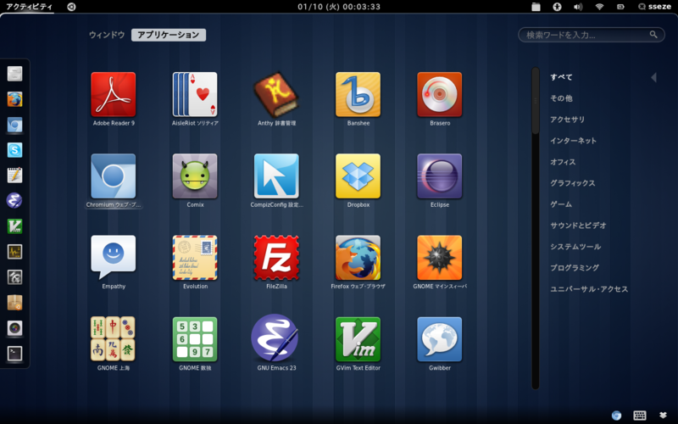Open GNOME Mahjongg (上海) game
This screenshot has height=424, width=678.
point(114,338)
